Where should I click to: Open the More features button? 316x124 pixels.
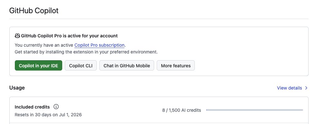(x=176, y=66)
